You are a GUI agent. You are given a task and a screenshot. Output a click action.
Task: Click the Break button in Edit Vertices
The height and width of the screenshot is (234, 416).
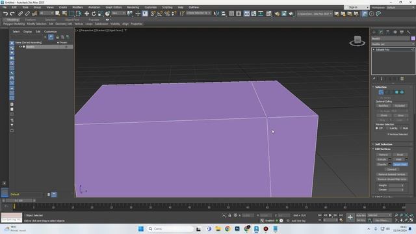[x=400, y=155]
